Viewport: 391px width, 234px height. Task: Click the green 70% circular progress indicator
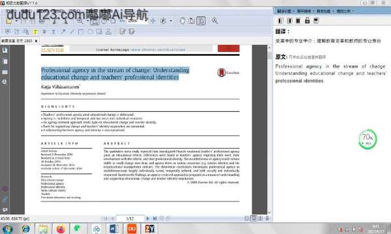(x=368, y=139)
